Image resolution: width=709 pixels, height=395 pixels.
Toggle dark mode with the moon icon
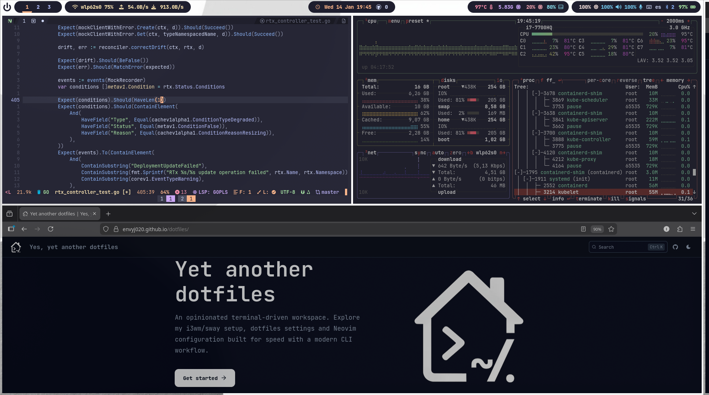(x=688, y=247)
